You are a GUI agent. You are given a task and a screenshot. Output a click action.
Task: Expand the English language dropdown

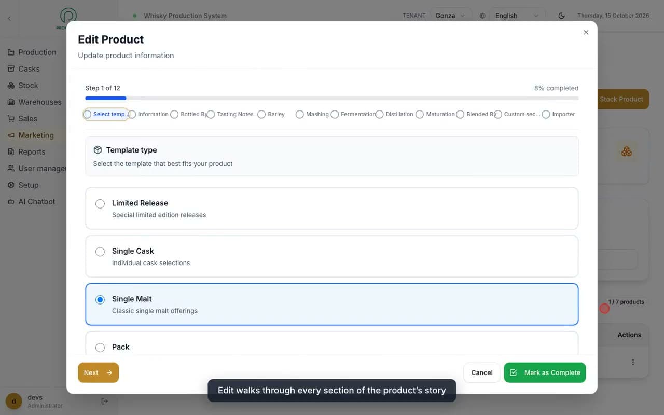(517, 16)
